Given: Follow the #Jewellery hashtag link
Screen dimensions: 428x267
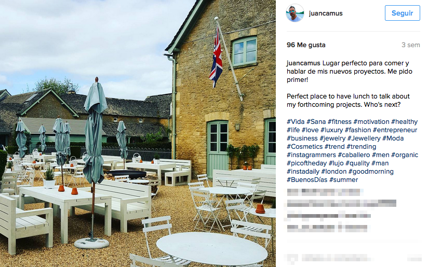Looking at the screenshot, I should (x=364, y=138).
